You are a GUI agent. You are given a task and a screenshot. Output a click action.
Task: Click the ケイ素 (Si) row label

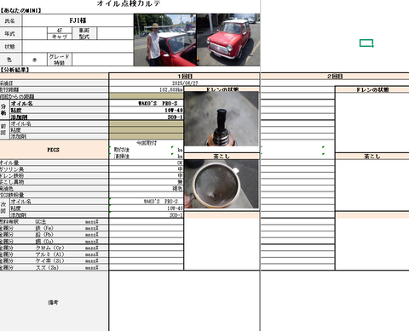[x=49, y=260]
